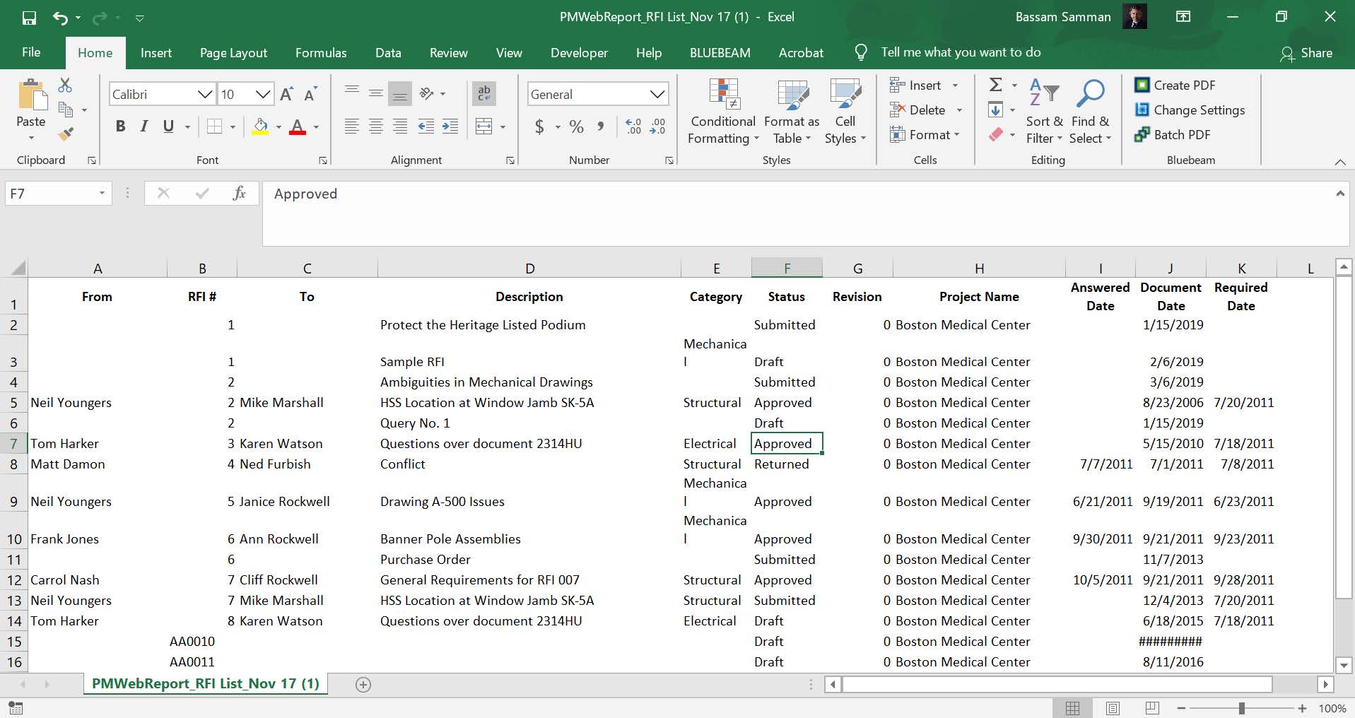The height and width of the screenshot is (718, 1355).
Task: Open Find & Select magnifier
Action: tap(1089, 111)
